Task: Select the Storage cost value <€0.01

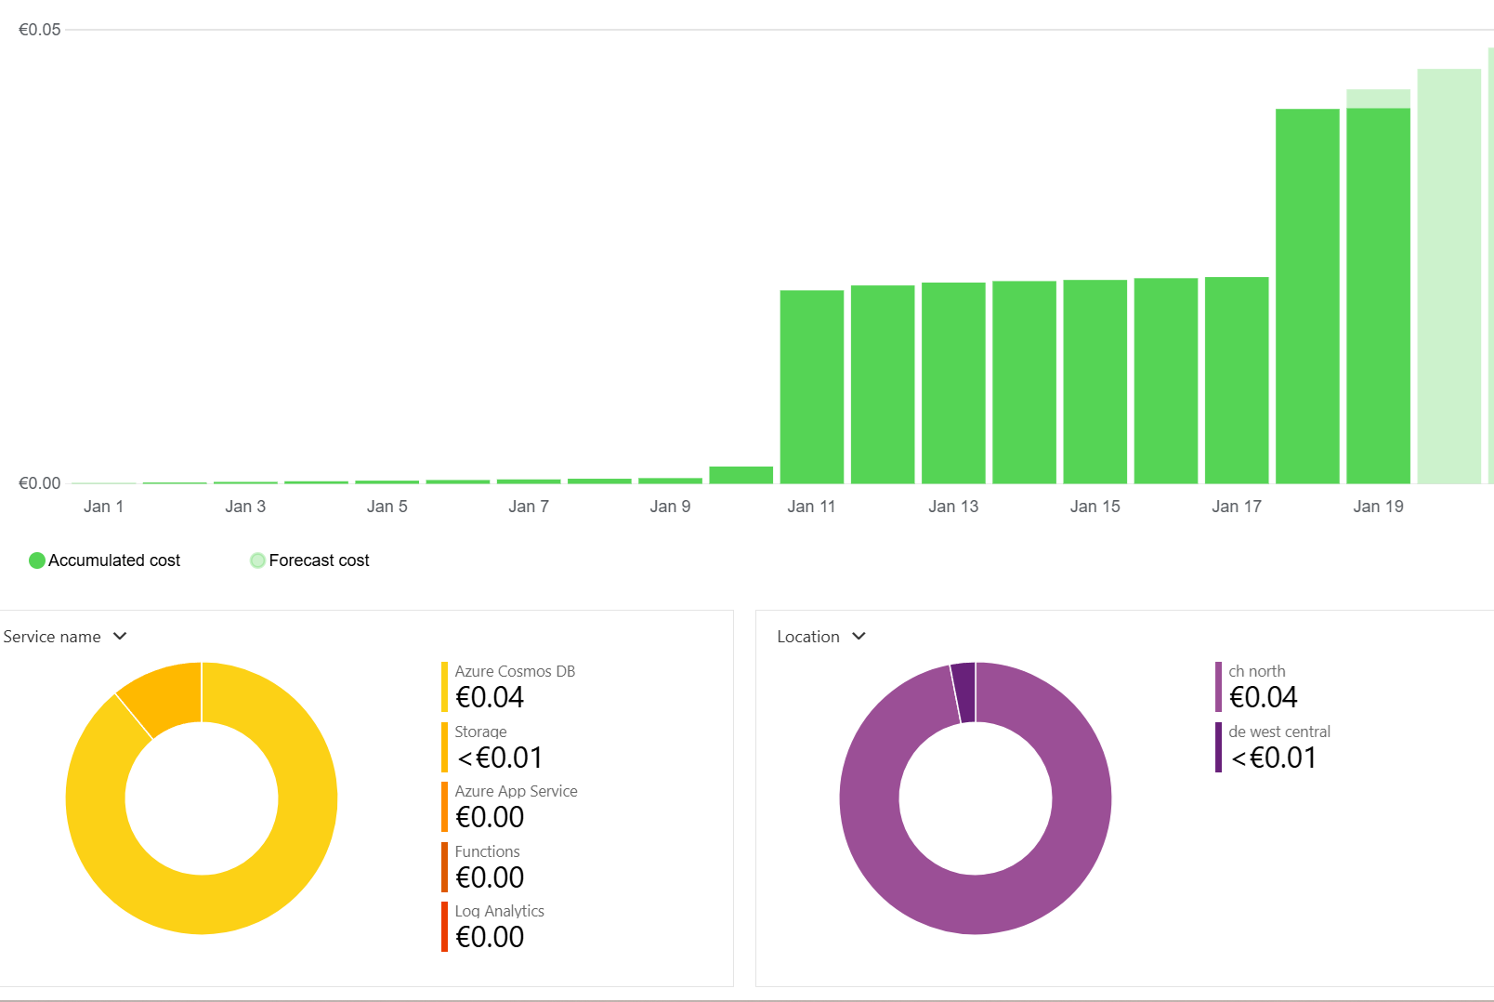Action: click(500, 758)
